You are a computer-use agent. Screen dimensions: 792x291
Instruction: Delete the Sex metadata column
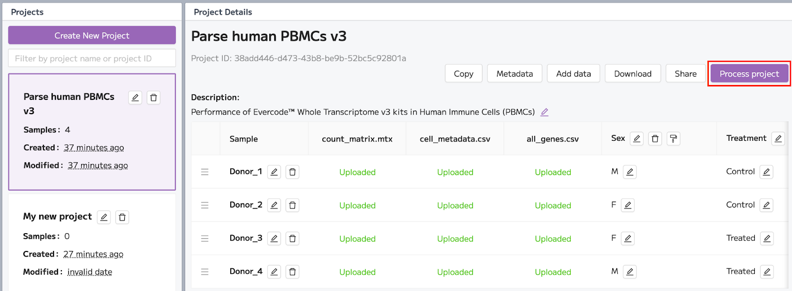click(655, 139)
